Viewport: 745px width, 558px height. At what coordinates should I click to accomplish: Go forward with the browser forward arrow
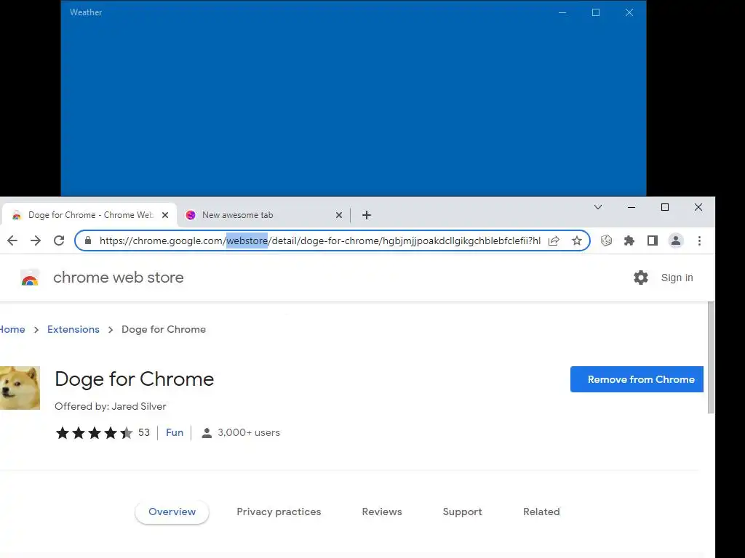[36, 240]
